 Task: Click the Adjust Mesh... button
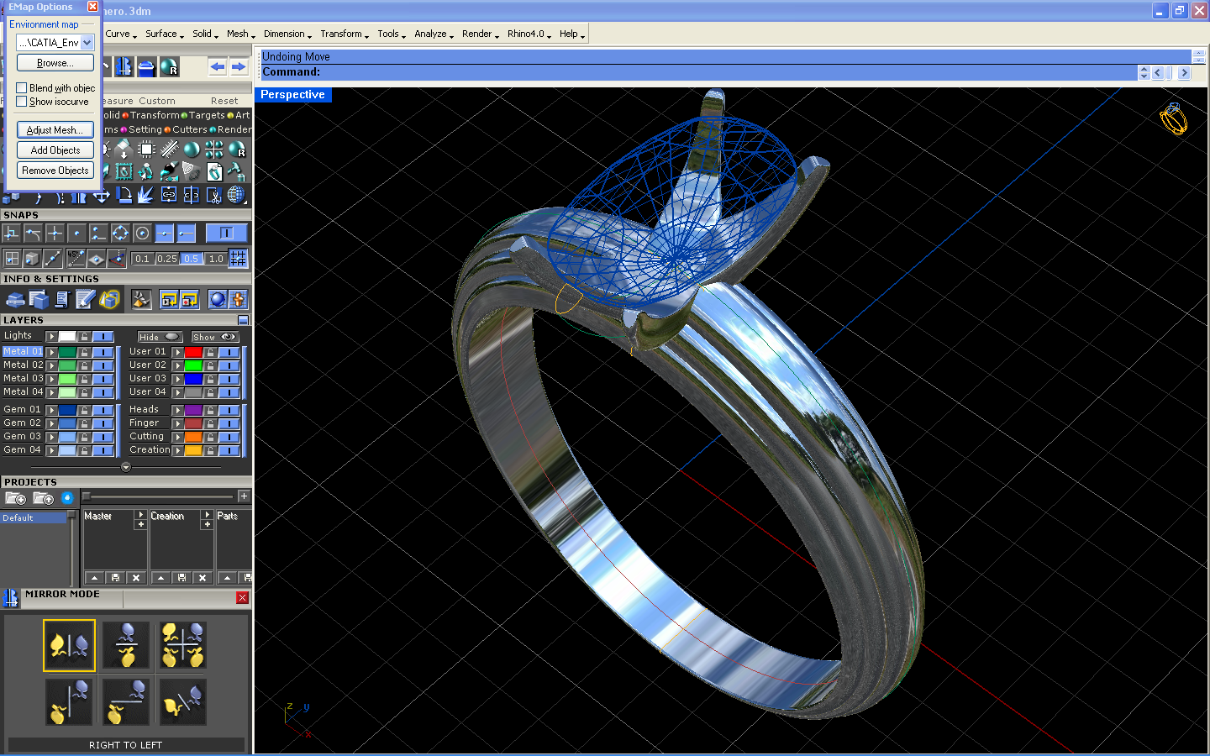coord(55,130)
